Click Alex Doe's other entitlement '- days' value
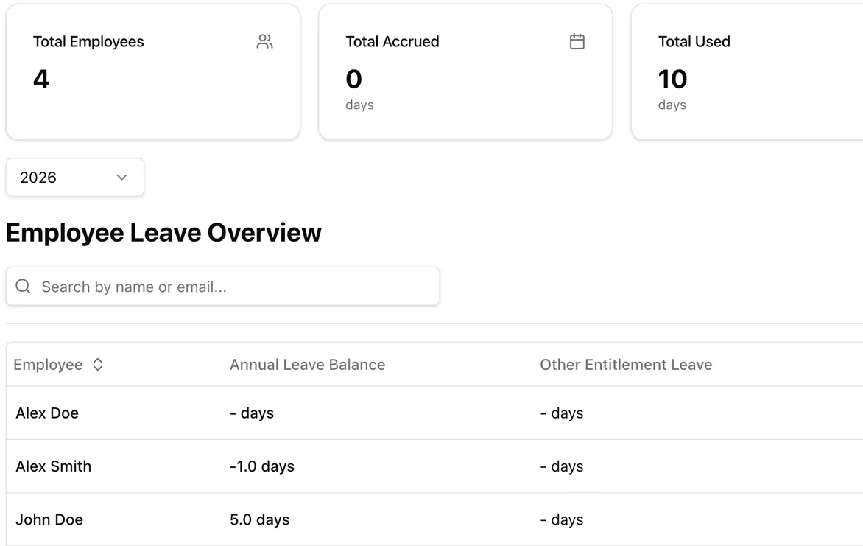Screen dimensions: 863x546 coord(562,413)
